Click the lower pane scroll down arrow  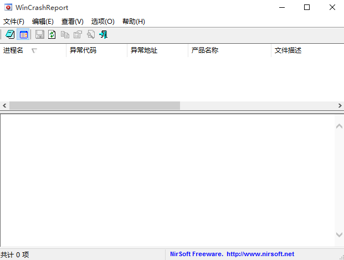point(339,234)
